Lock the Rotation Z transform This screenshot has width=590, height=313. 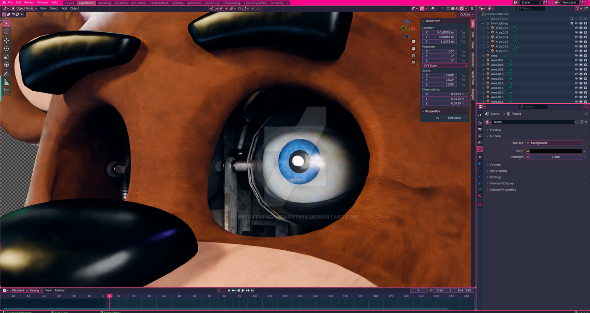point(463,60)
